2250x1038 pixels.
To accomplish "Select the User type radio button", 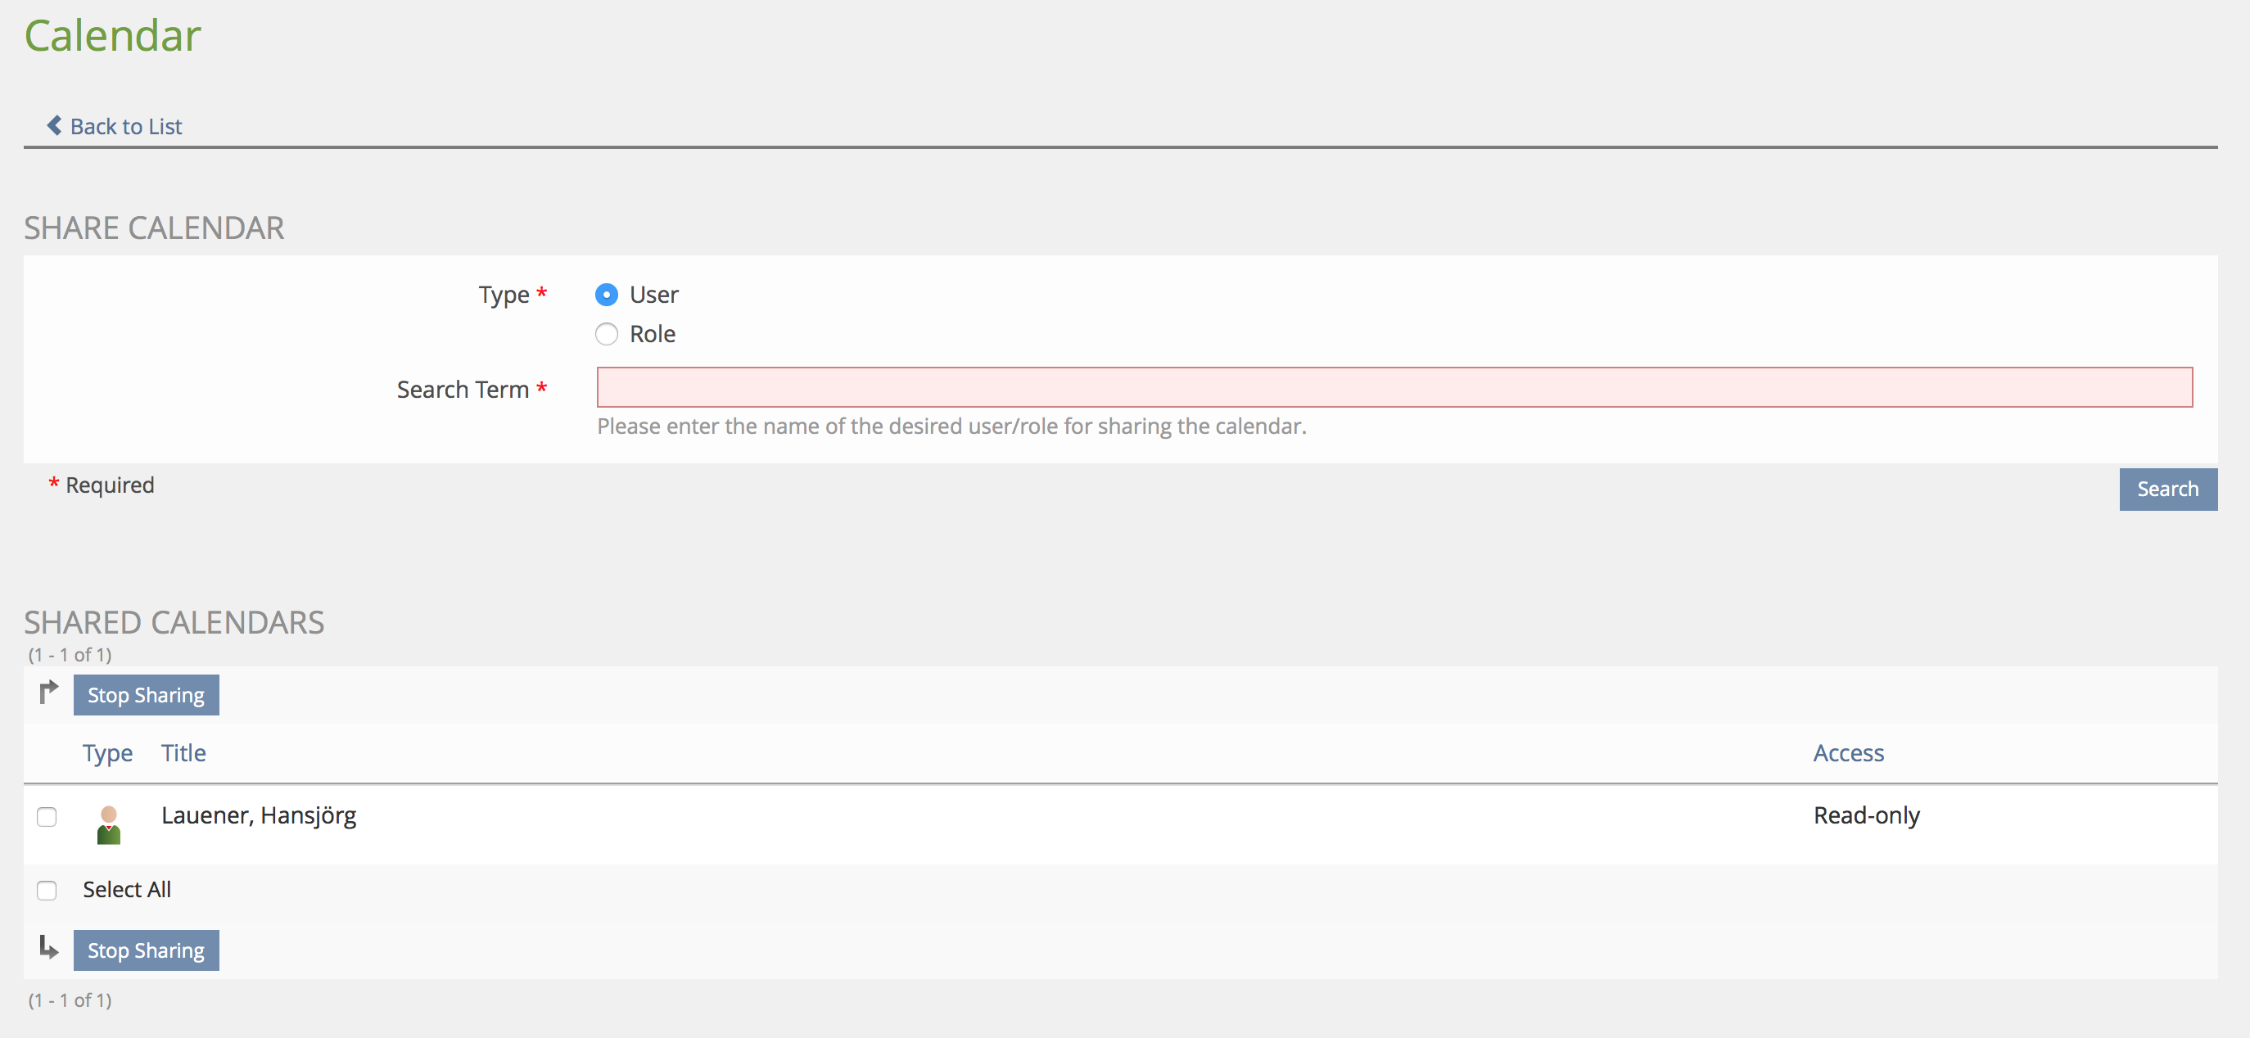I will [x=606, y=295].
